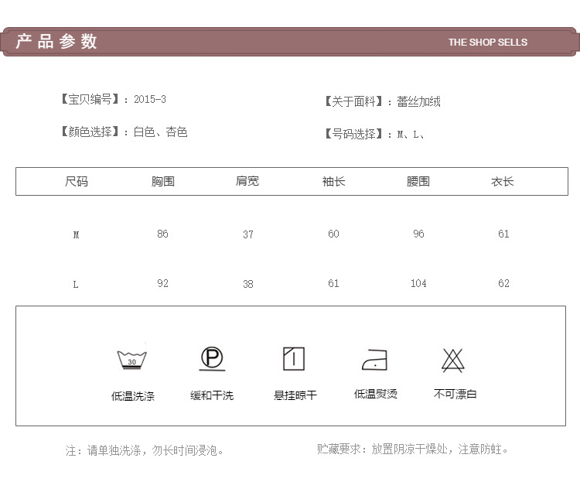Click the 袖长 column header
Image resolution: width=580 pixels, height=482 pixels.
tap(333, 182)
